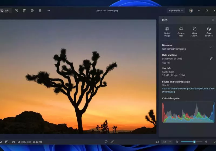216x151 pixels.
Task: Click the 3.2 MB file size in status bar
Action: 38,142
